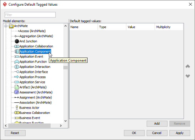Image resolution: width=195 pixels, height=140 pixels.
Task: Click the yellow Business Event icon
Action: coord(17,118)
